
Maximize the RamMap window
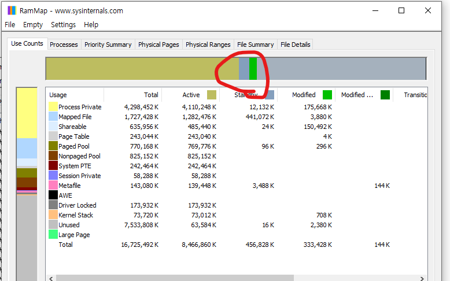pyautogui.click(x=401, y=10)
